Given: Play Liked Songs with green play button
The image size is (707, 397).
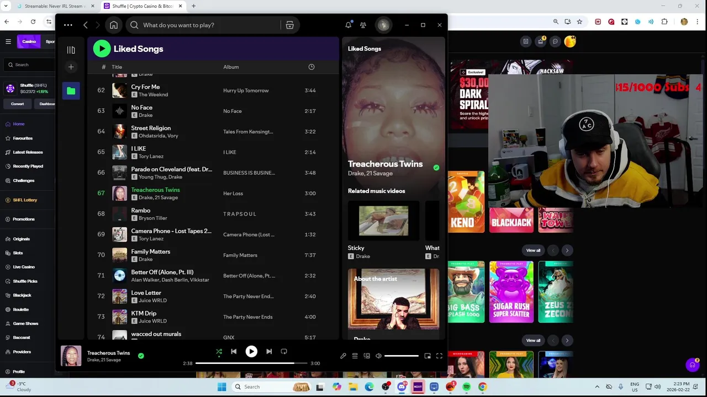Looking at the screenshot, I should click(x=102, y=49).
